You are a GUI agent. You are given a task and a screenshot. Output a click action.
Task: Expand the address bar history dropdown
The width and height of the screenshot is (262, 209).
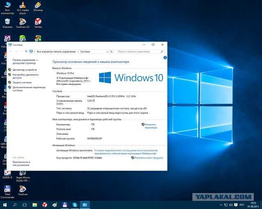pyautogui.click(x=107, y=52)
